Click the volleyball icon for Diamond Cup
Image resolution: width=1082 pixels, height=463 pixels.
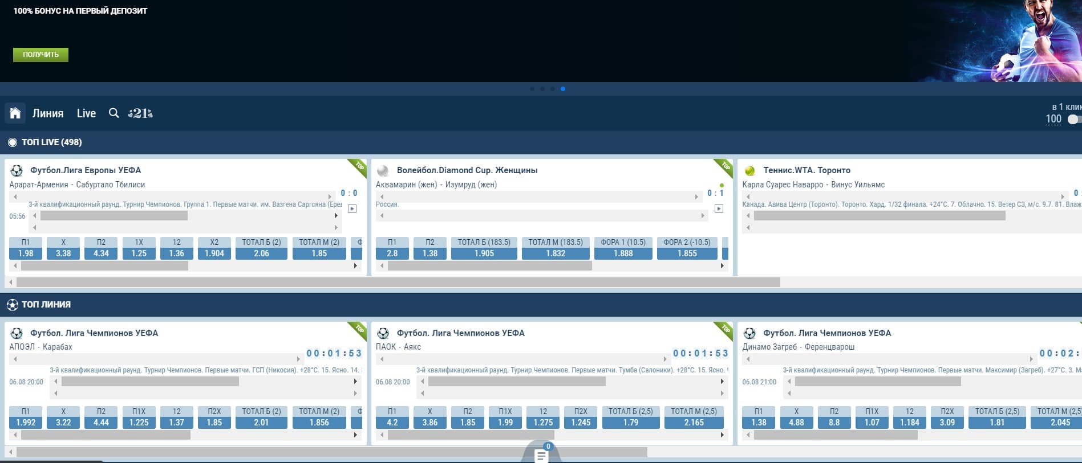[383, 170]
